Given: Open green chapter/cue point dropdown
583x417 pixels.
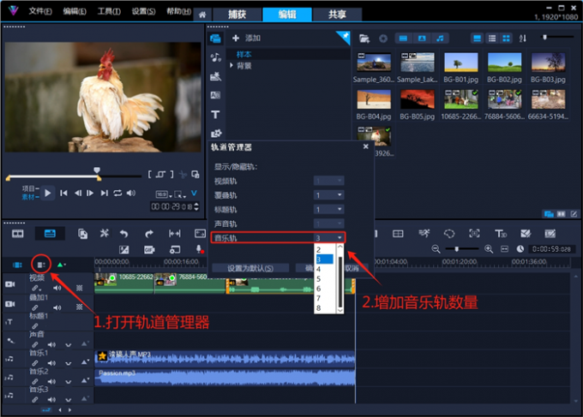Looking at the screenshot, I should pos(62,265).
